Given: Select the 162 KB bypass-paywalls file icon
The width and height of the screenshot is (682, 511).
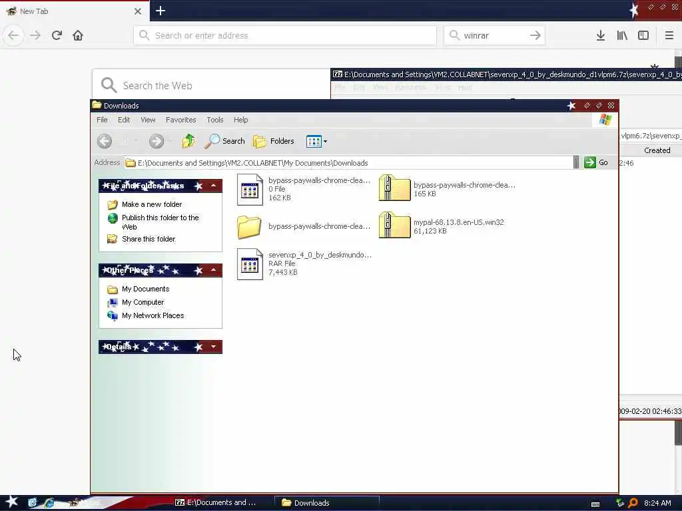Looking at the screenshot, I should click(x=250, y=190).
